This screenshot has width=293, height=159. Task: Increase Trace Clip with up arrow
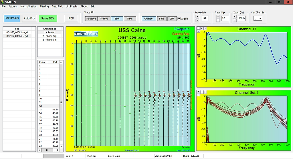point(218,17)
